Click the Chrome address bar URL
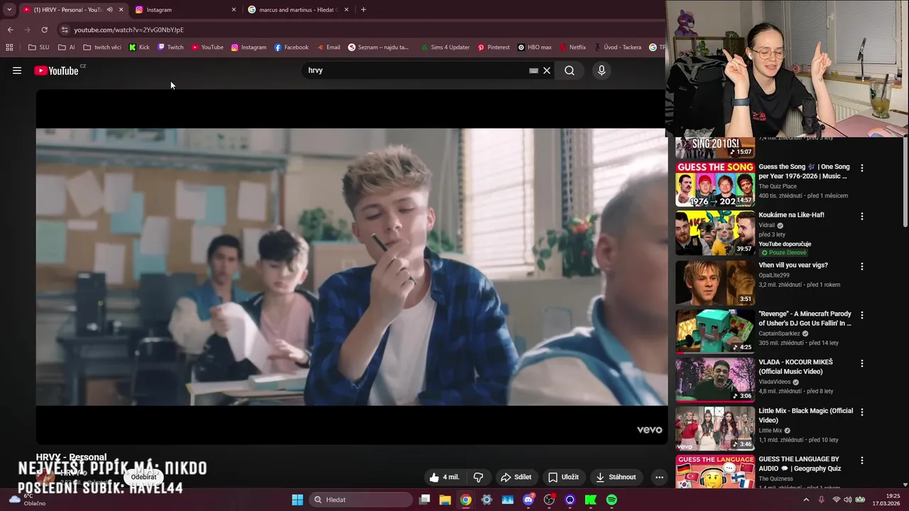909x511 pixels. point(129,30)
